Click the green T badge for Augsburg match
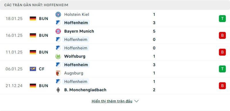230x111 pixels. [222, 69]
